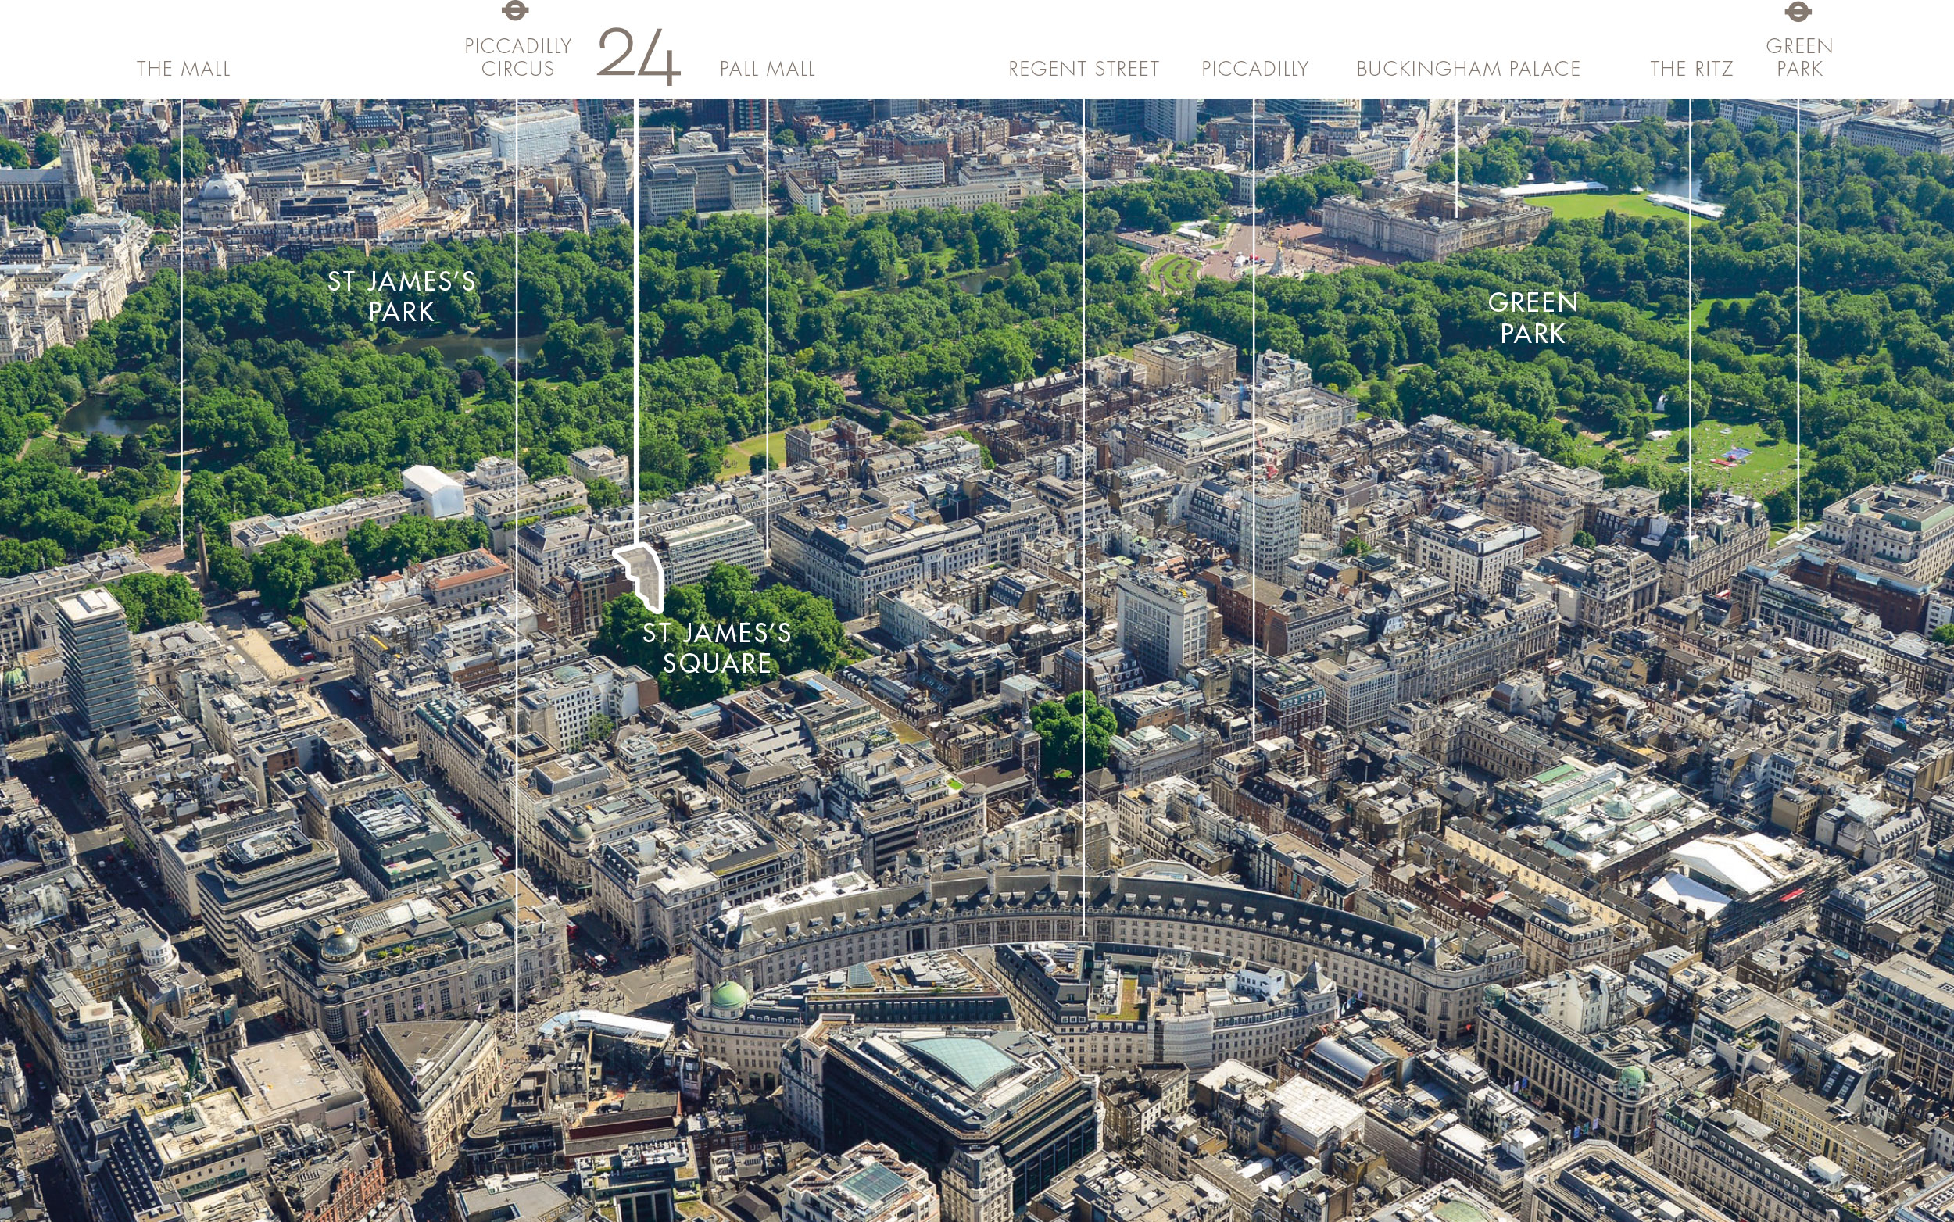Image resolution: width=1954 pixels, height=1222 pixels.
Task: Click the REGENT STREET label
Action: tap(1083, 69)
